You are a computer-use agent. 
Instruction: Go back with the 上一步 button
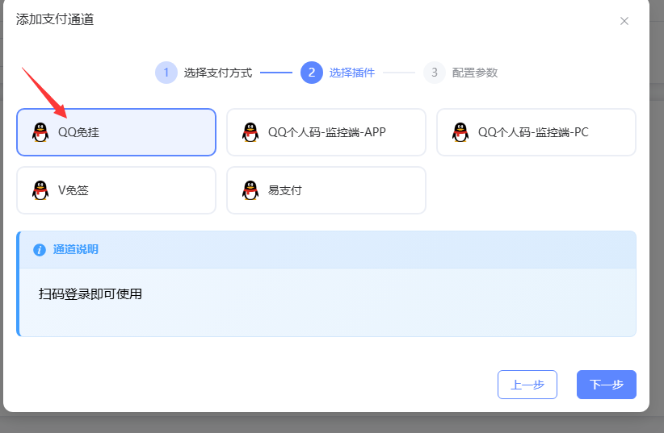[x=527, y=385]
